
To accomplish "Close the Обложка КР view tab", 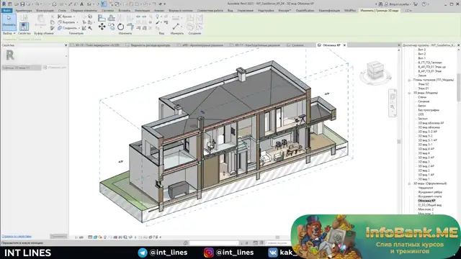I will pos(344,45).
